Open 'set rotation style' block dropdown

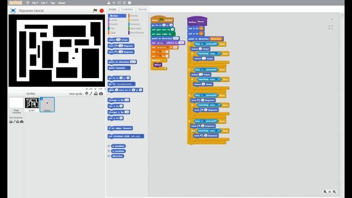tap(142, 136)
